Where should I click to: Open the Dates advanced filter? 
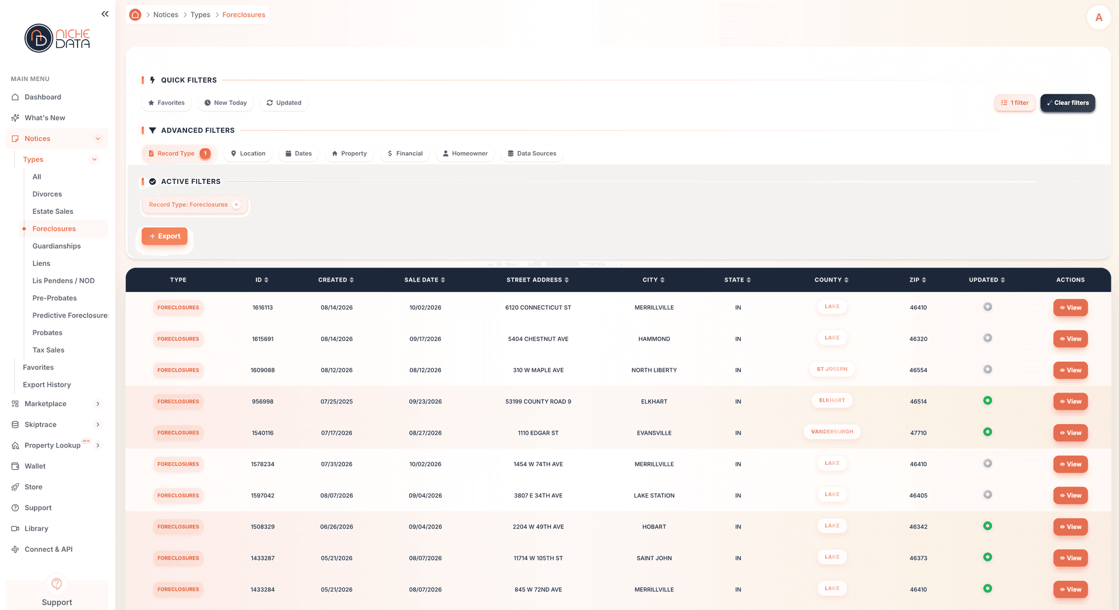point(298,154)
